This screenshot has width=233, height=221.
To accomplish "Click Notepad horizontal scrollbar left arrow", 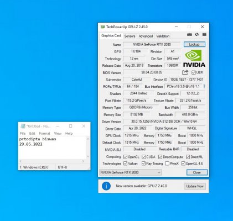I will tap(20, 161).
